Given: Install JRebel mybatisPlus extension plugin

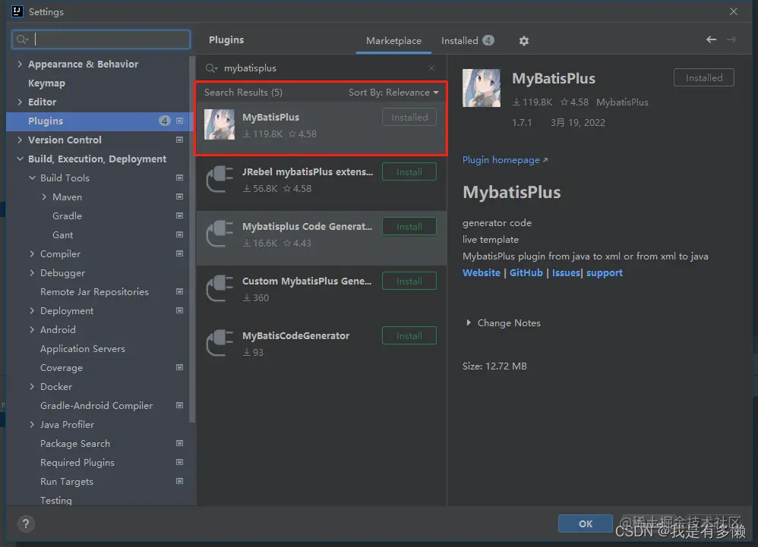Looking at the screenshot, I should coord(409,172).
